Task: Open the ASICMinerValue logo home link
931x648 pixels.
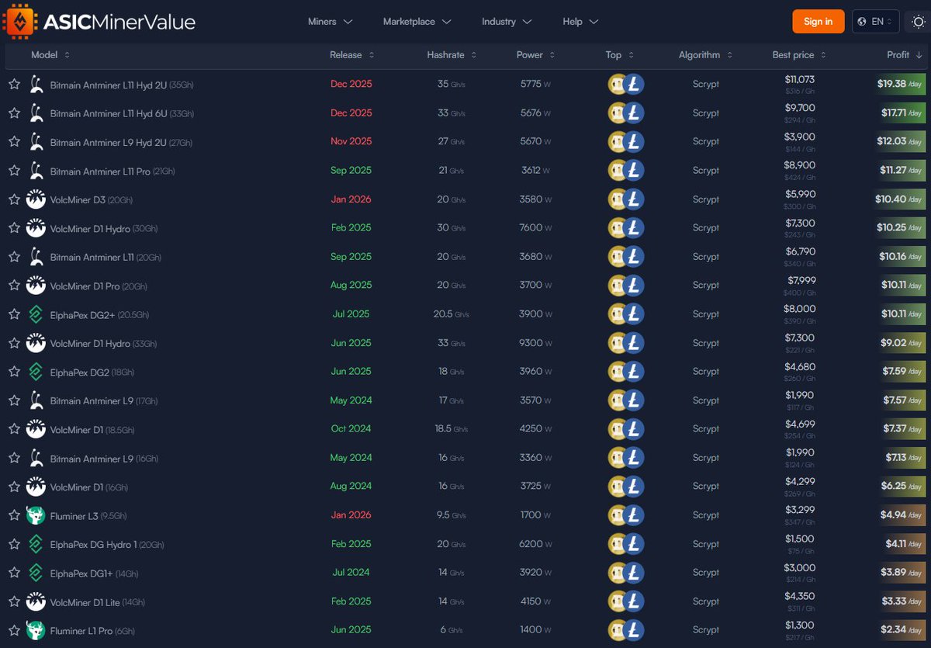Action: coord(99,22)
